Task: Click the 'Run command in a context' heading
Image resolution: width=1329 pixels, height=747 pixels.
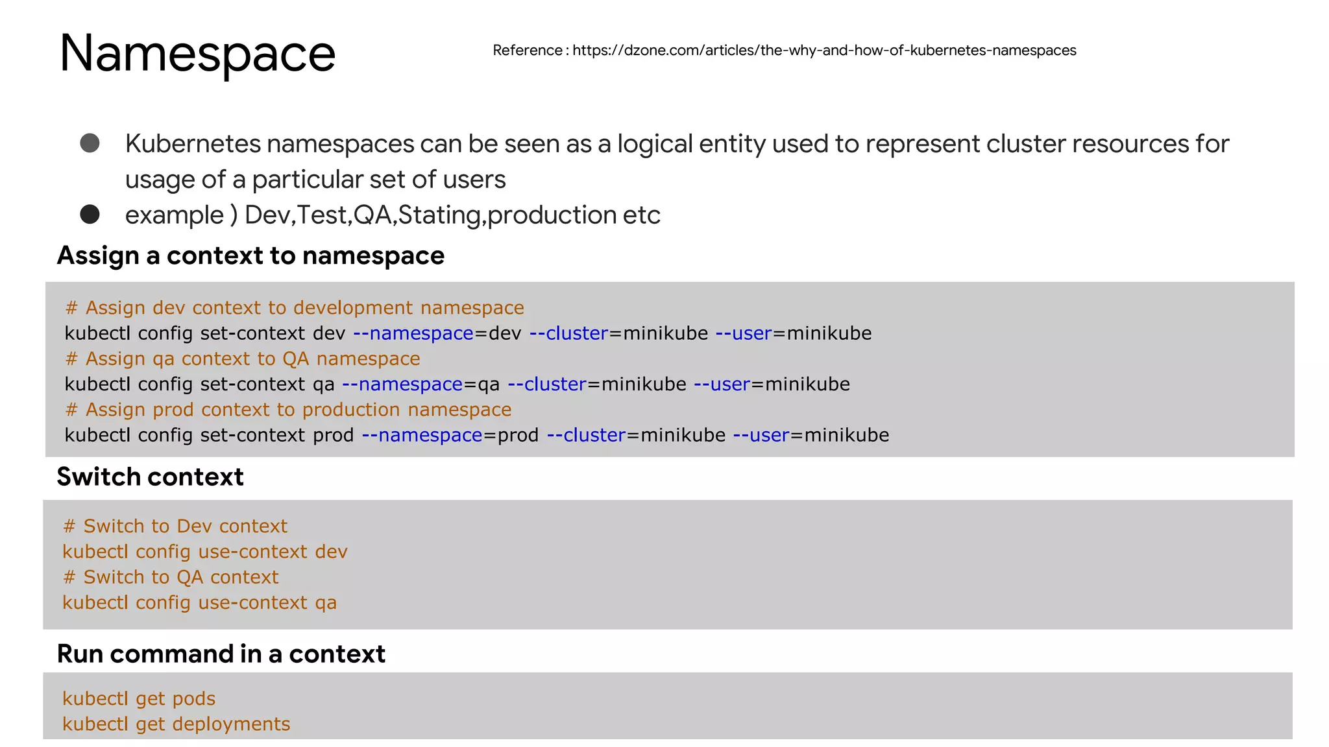Action: 221,654
